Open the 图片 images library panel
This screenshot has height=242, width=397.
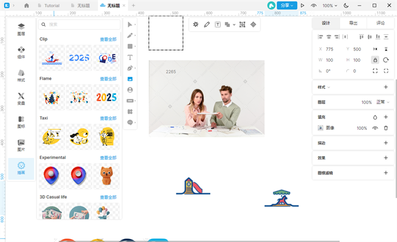click(x=21, y=145)
